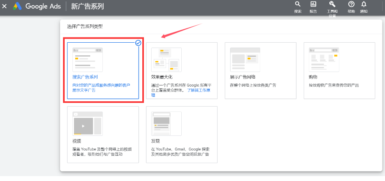Image resolution: width=385 pixels, height=181 pixels.
Task: Click the 搜索广告系列 title text
Action: click(85, 77)
